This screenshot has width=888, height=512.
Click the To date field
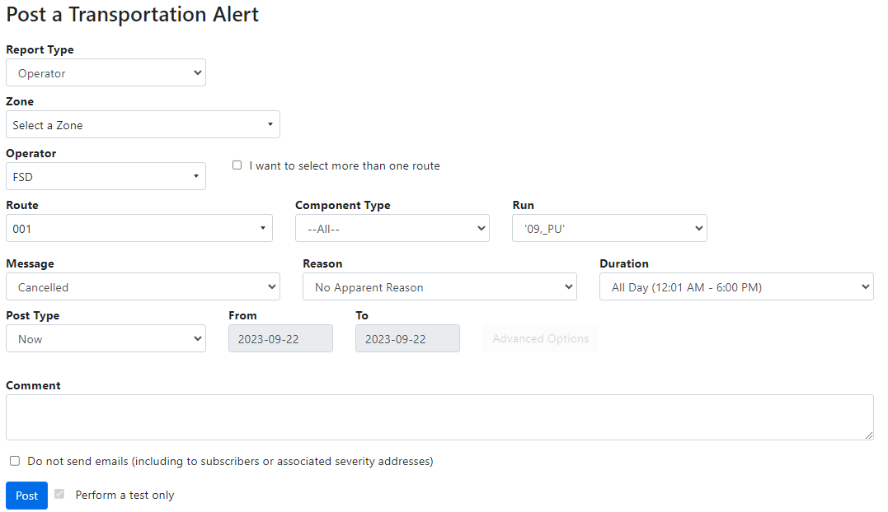point(407,339)
